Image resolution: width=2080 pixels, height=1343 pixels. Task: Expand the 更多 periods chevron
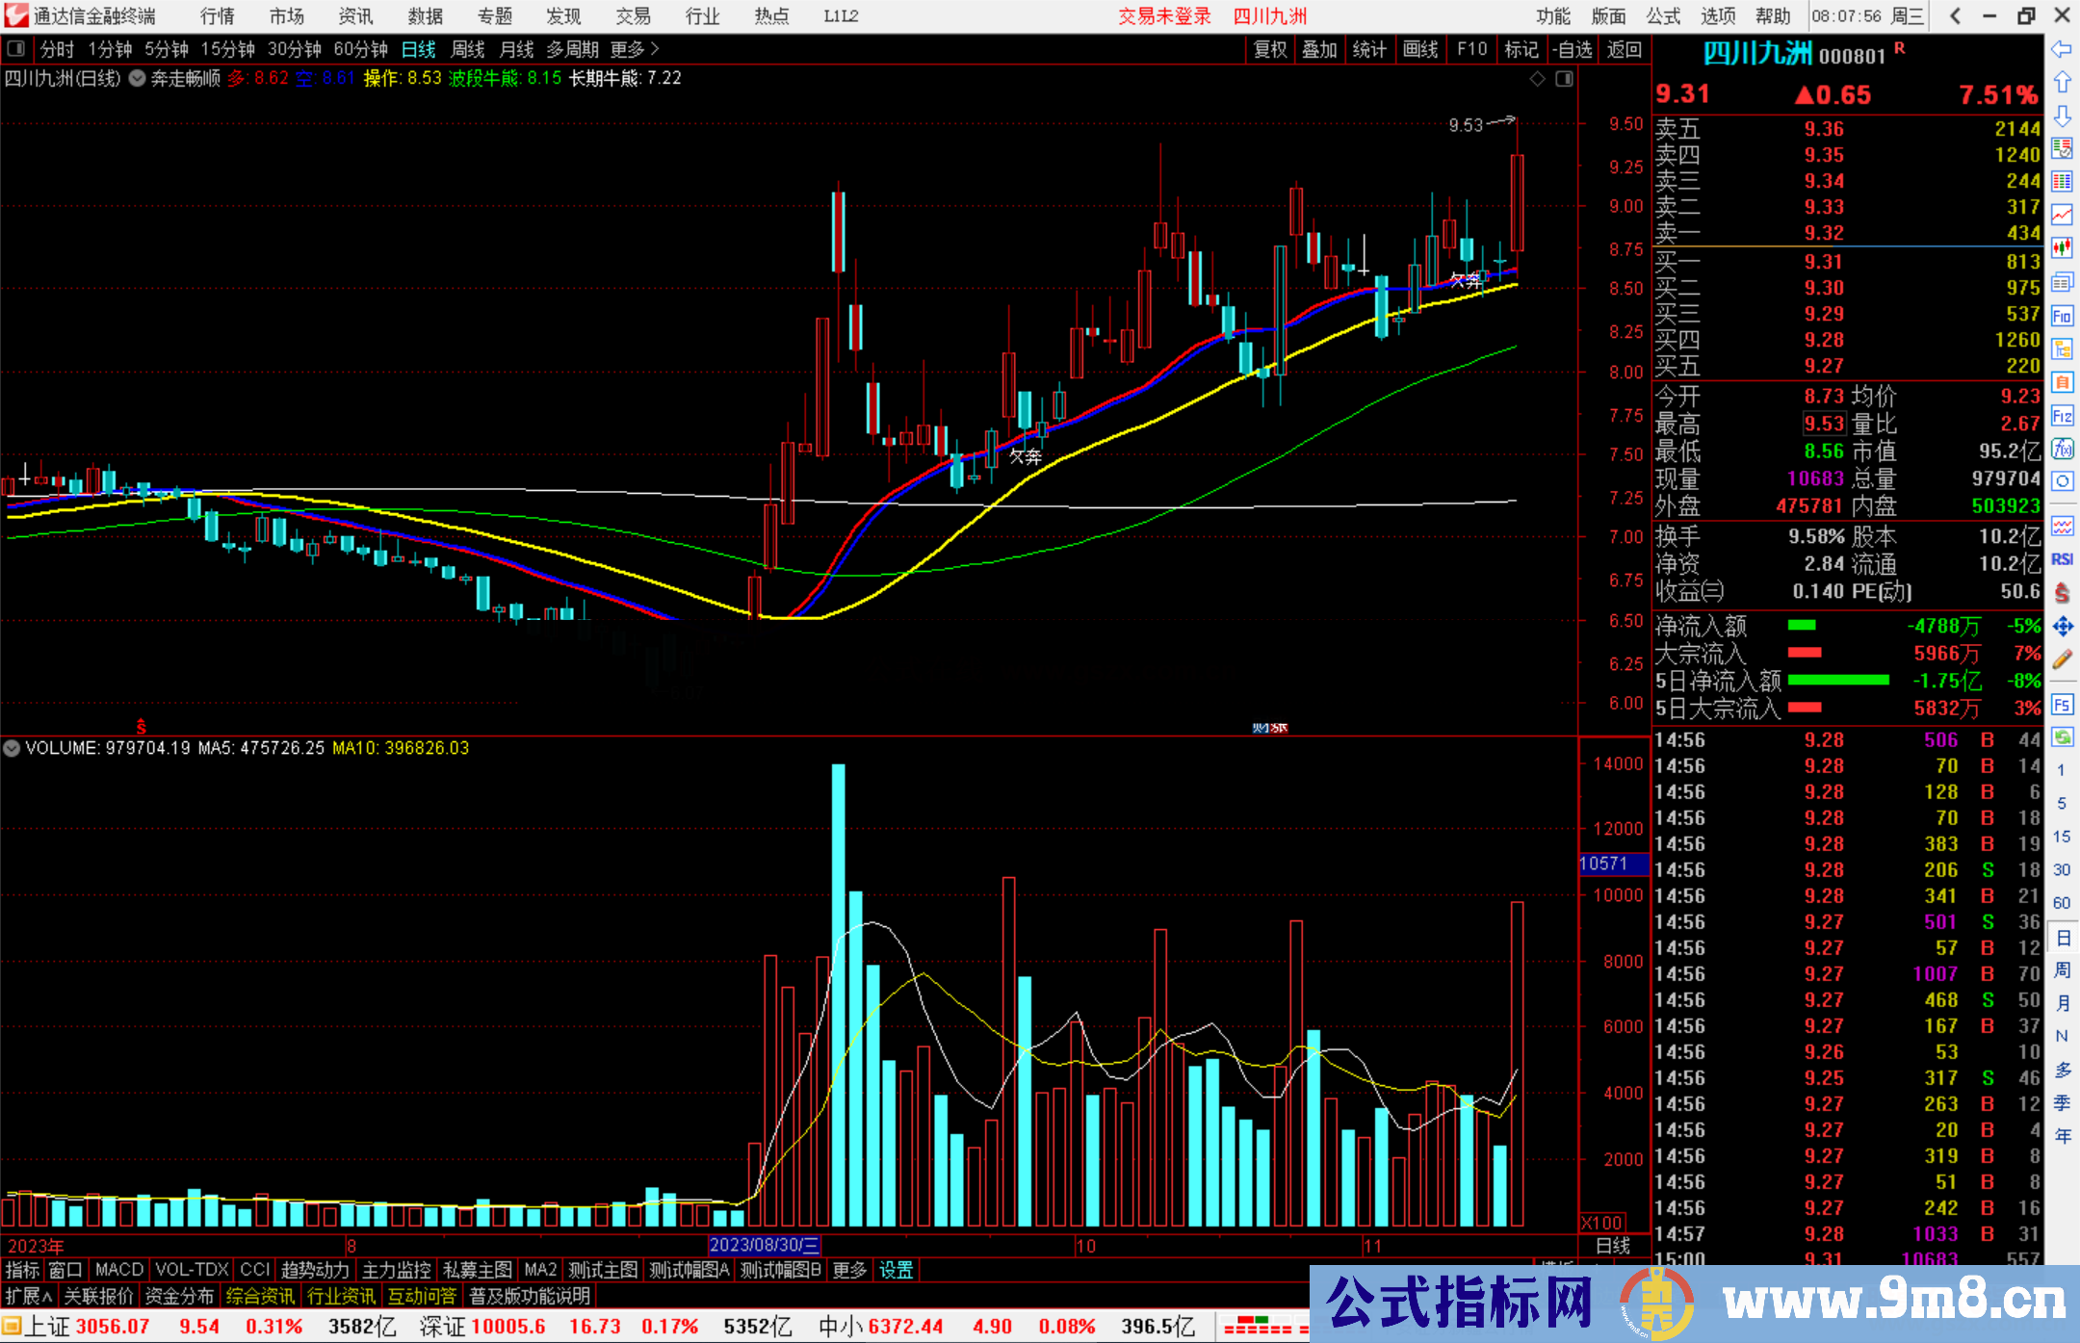(x=654, y=49)
